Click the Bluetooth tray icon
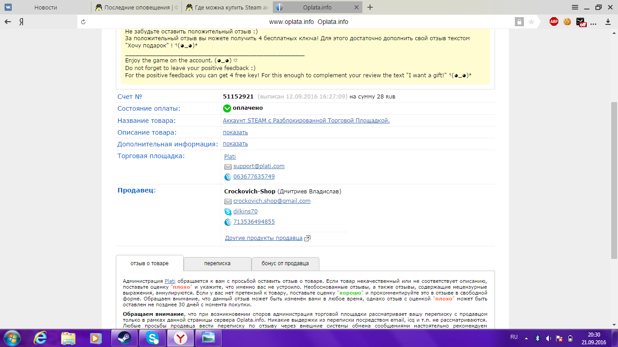618x347 pixels. pos(537,338)
